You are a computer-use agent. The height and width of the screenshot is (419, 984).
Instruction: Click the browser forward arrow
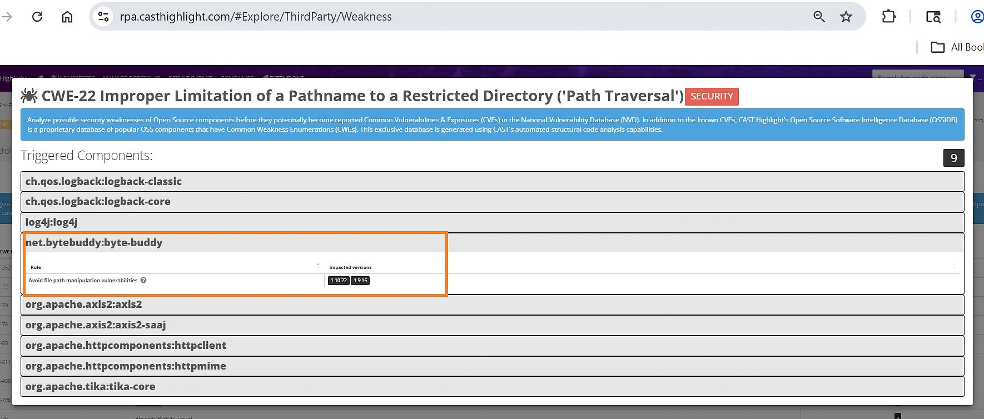pyautogui.click(x=7, y=17)
